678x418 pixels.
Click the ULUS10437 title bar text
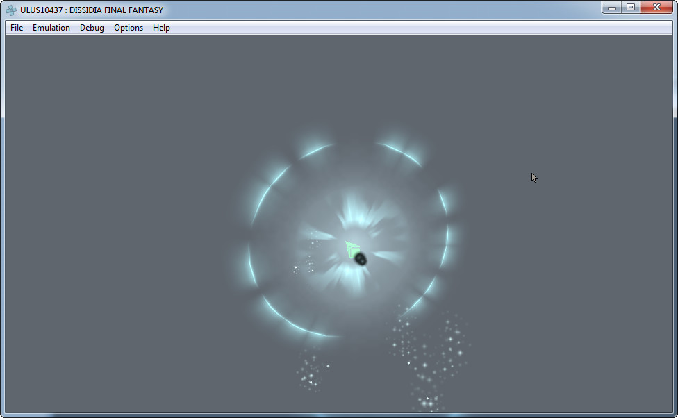point(92,10)
